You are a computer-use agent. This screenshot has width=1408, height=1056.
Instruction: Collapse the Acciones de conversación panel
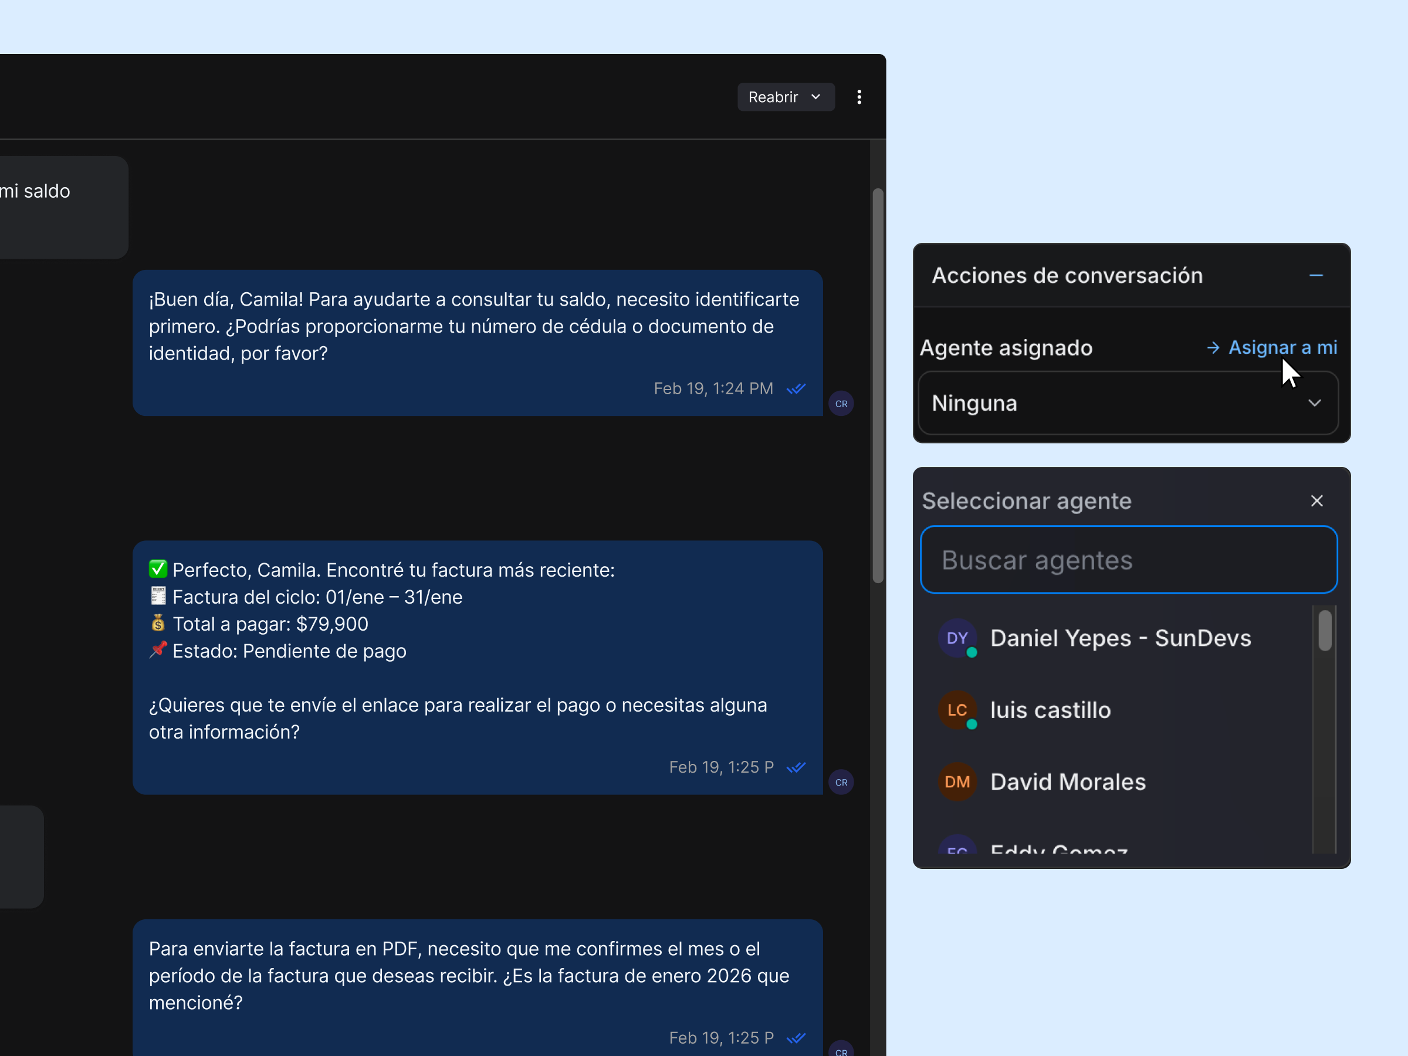1316,276
